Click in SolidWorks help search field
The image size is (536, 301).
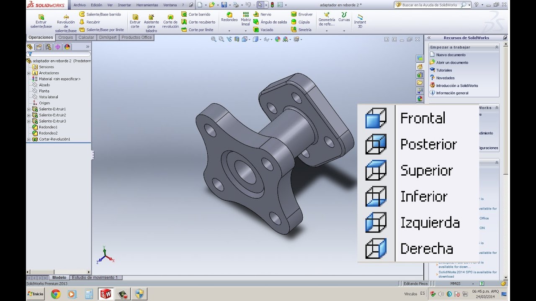[x=431, y=5]
